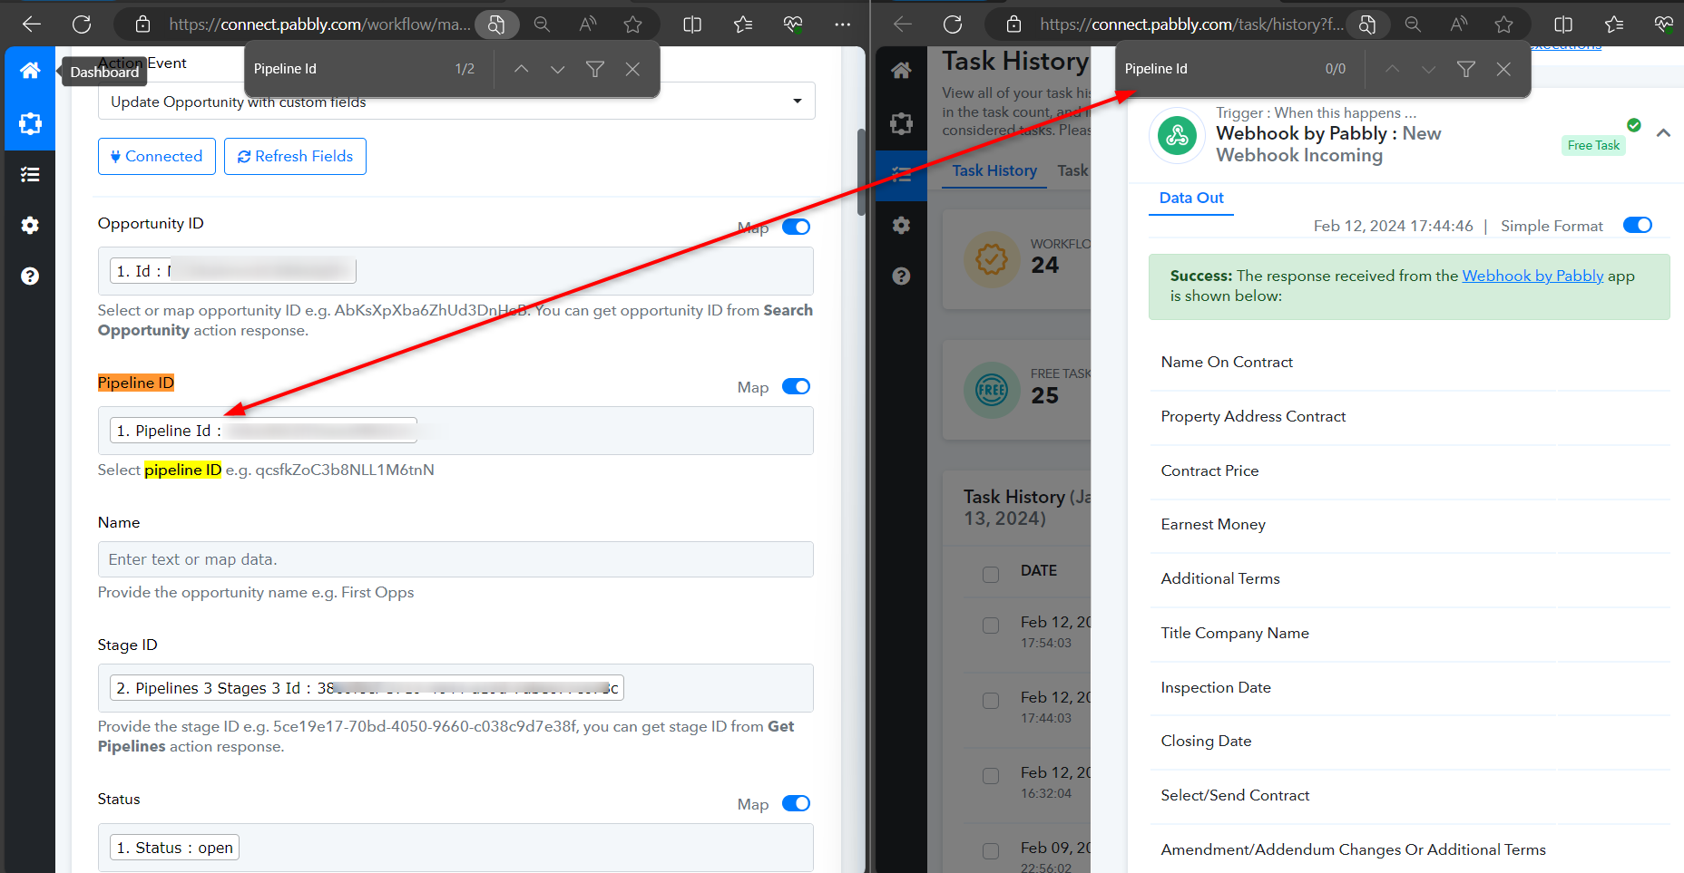The width and height of the screenshot is (1684, 873).
Task: Open Dashboard home icon in left window sidebar
Action: coord(30,71)
